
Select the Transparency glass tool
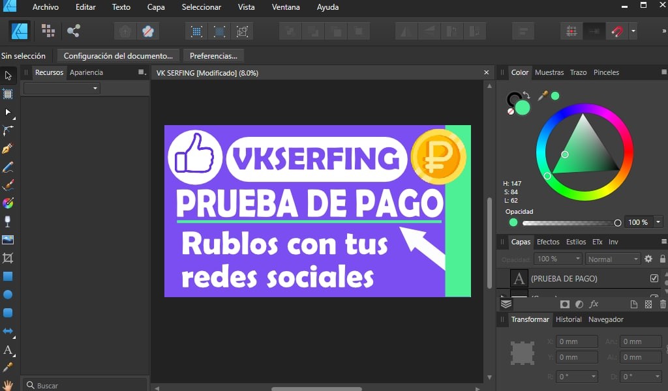(x=8, y=222)
